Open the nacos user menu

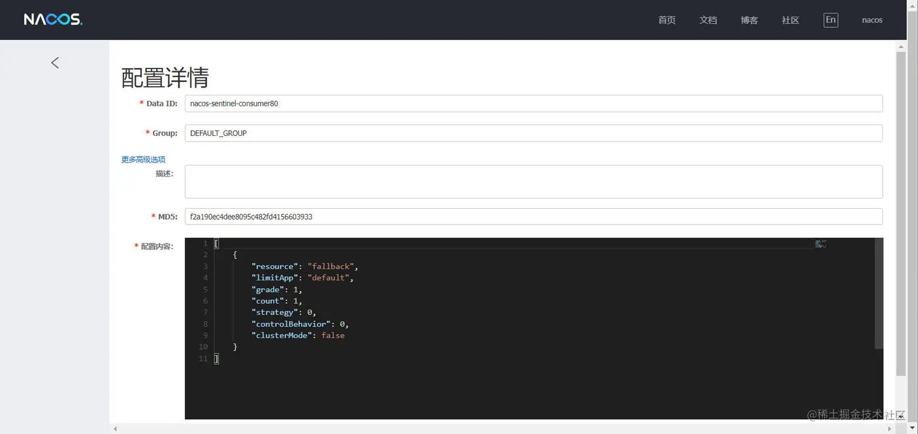click(872, 20)
